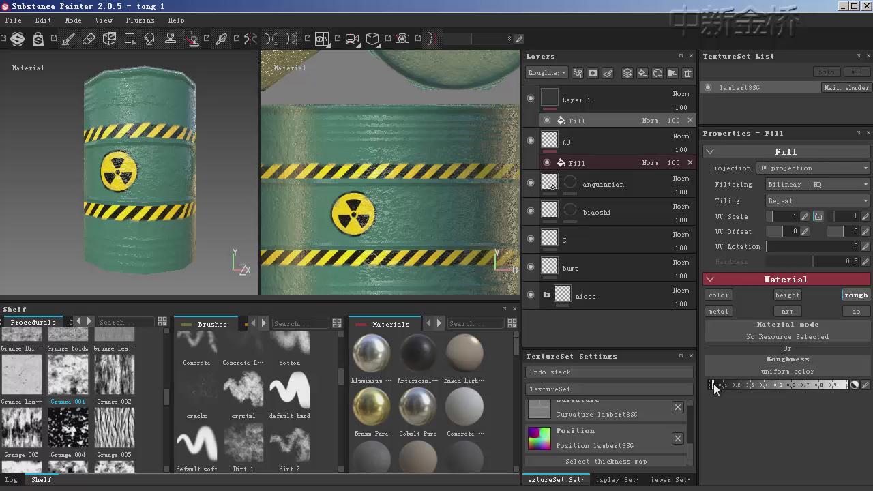This screenshot has width=873, height=491.
Task: Collapse the Fill properties section
Action: click(710, 151)
